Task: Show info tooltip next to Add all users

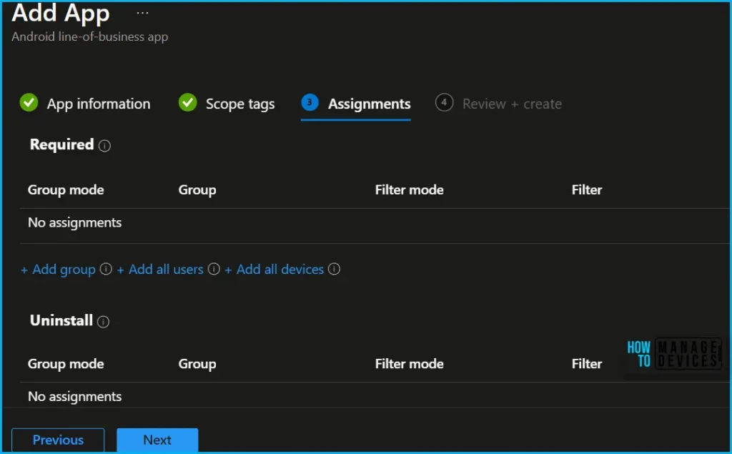Action: [x=214, y=269]
